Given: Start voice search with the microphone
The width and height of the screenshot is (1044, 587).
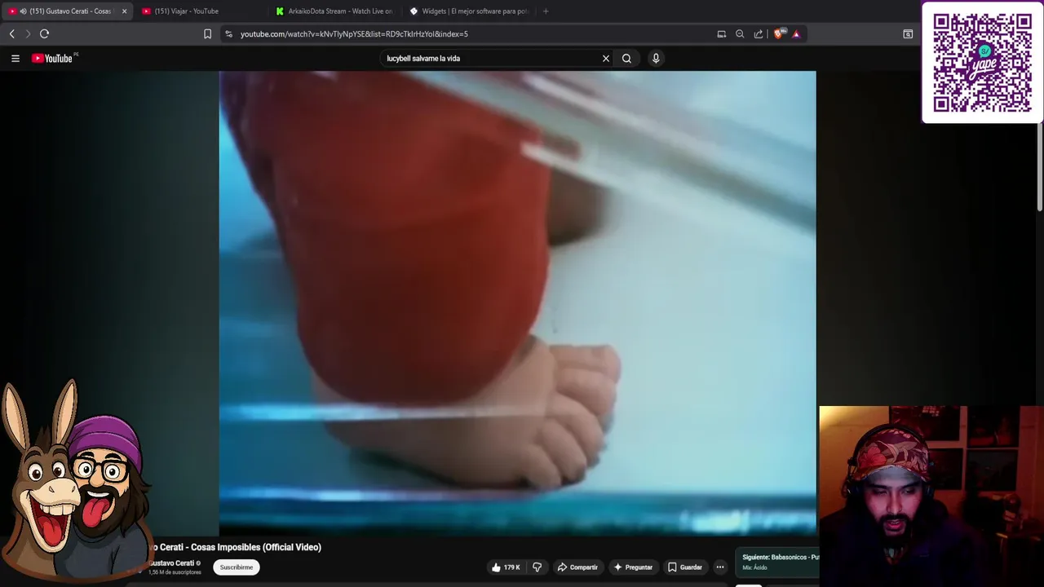Looking at the screenshot, I should click(x=656, y=59).
